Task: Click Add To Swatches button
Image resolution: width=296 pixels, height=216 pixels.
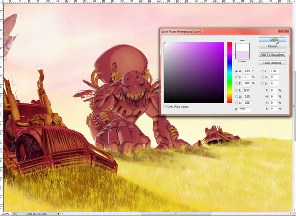Action: coord(272,55)
